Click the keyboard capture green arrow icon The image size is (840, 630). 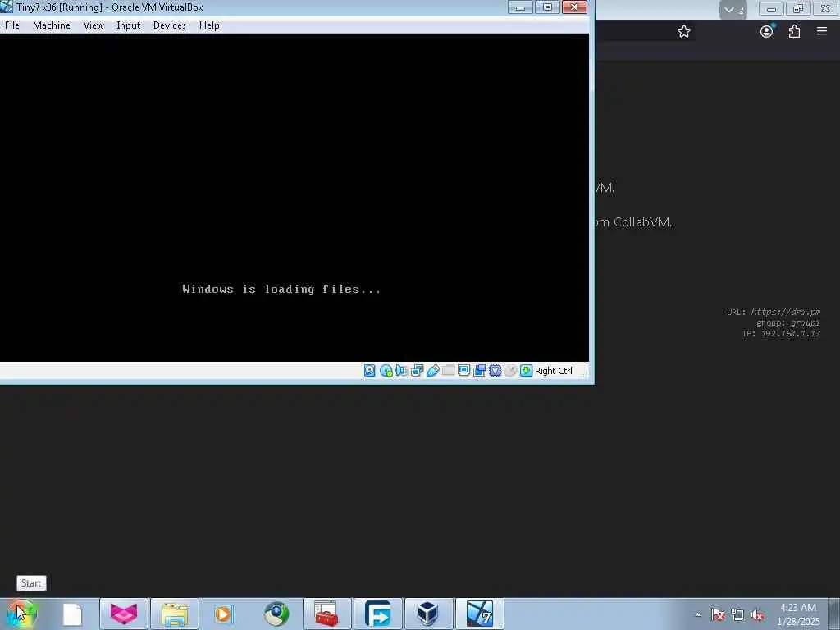pos(526,371)
